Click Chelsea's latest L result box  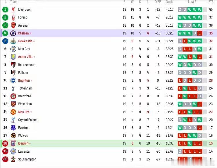point(200,33)
